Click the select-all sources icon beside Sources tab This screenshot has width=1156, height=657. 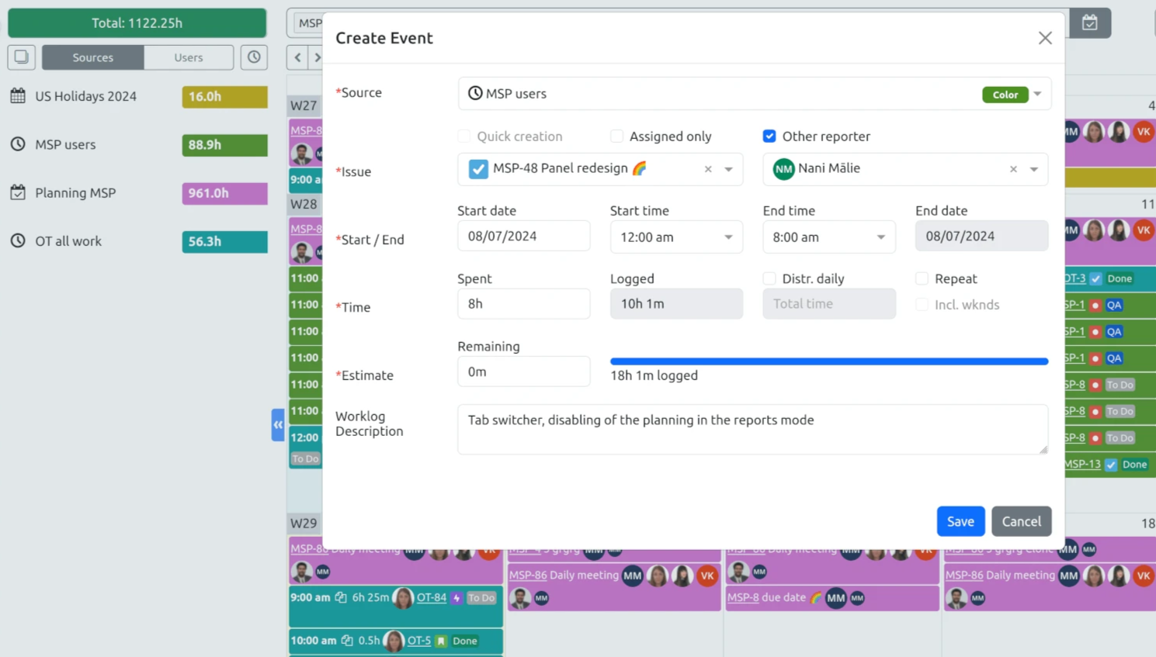click(21, 57)
